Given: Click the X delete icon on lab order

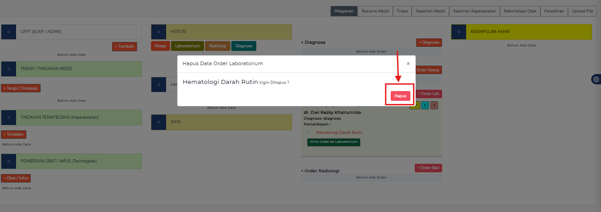Looking at the screenshot, I should 434,105.
